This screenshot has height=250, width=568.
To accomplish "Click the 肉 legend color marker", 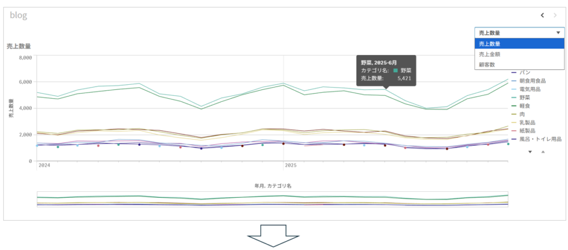I will click(514, 114).
